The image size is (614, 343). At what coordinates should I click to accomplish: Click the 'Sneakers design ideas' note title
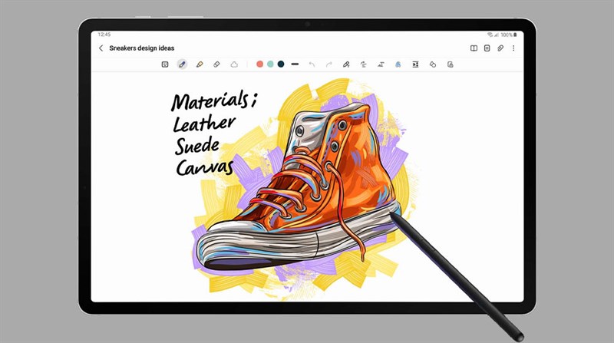point(142,48)
